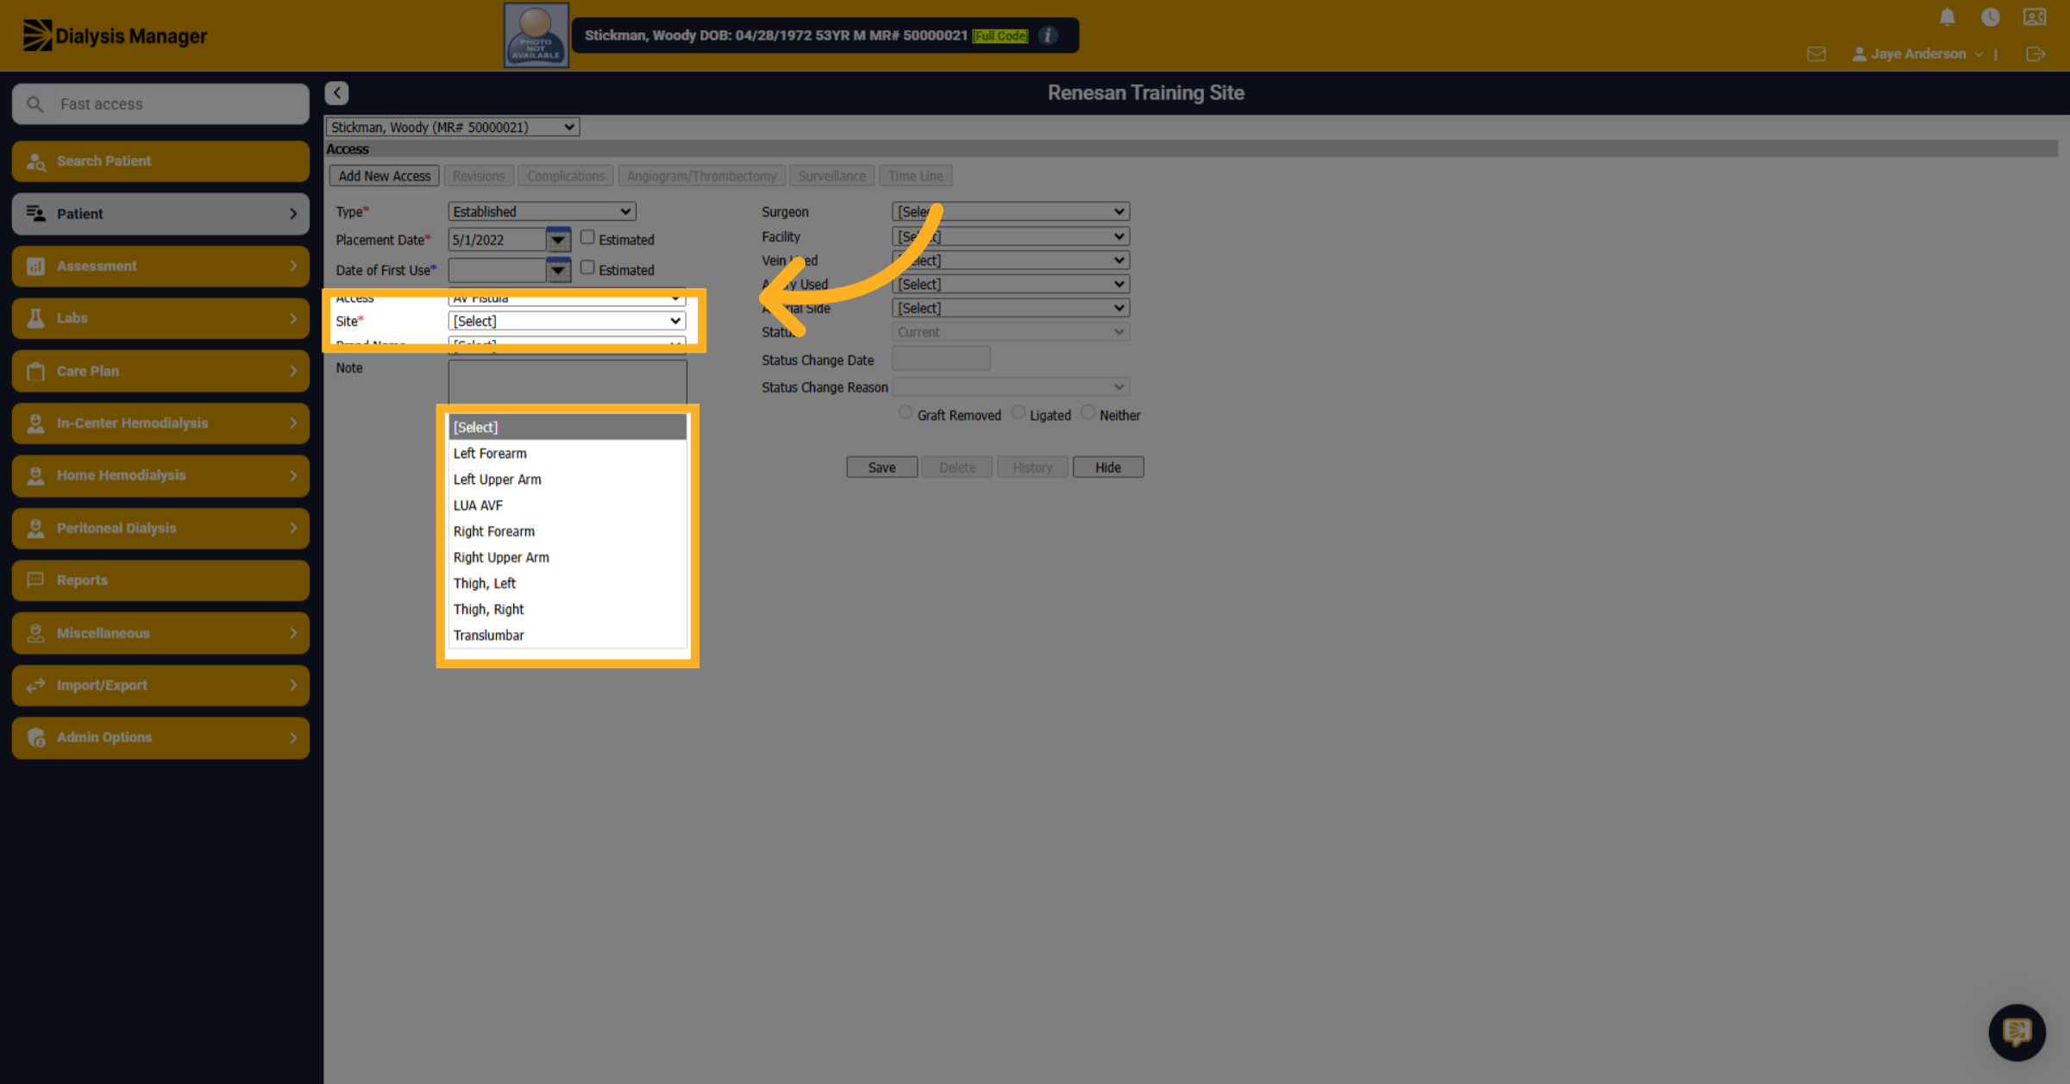Viewport: 2070px width, 1084px height.
Task: Click the patient ID card icon
Action: (2035, 17)
